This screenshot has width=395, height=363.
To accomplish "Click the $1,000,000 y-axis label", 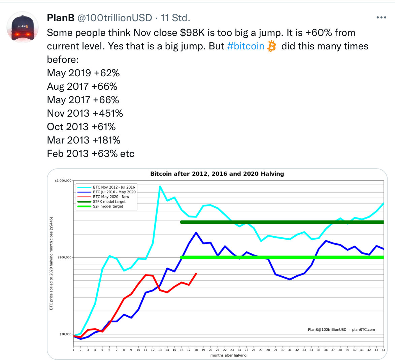I will click(63, 181).
